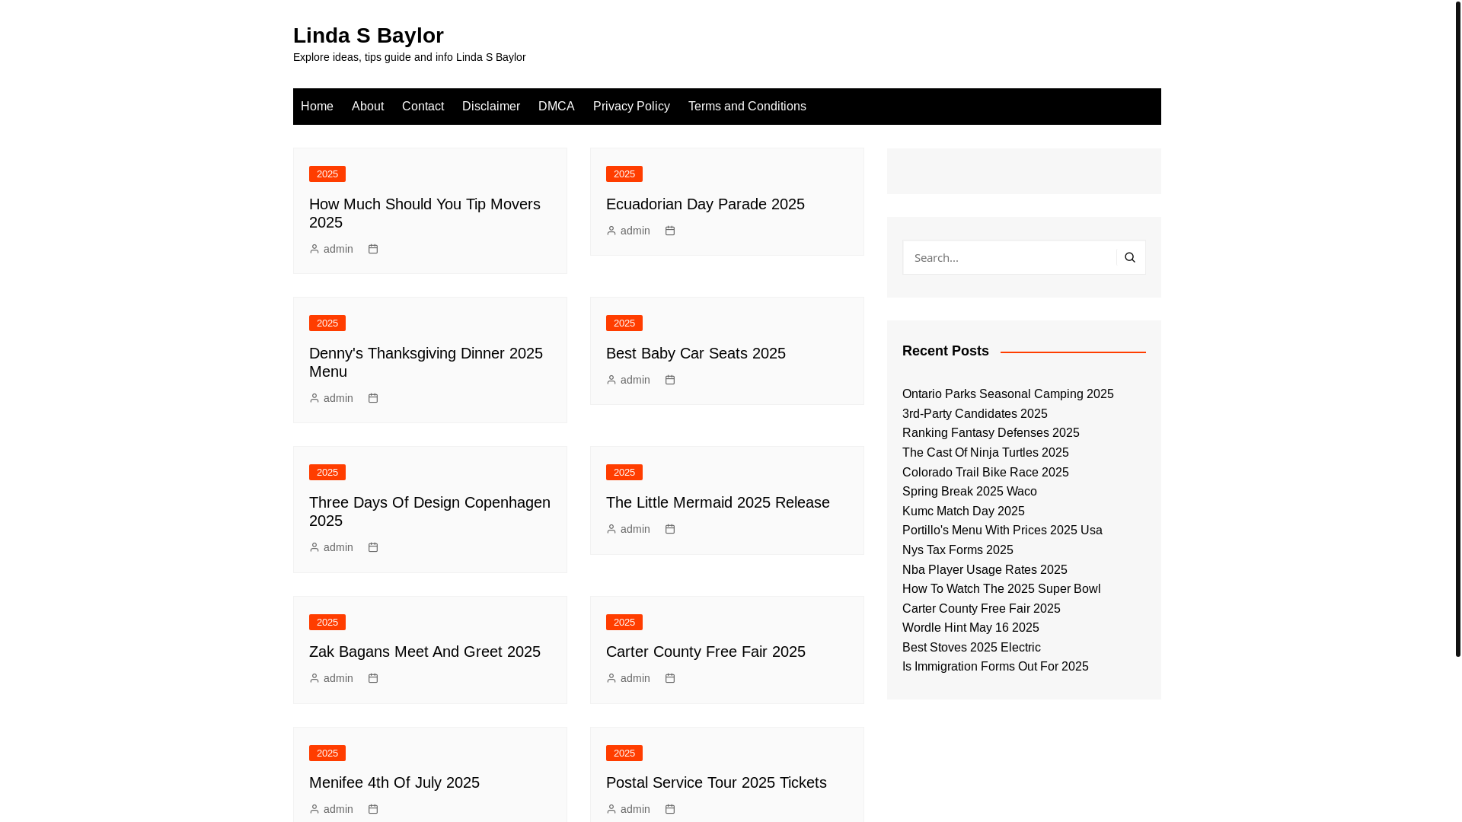Image resolution: width=1462 pixels, height=822 pixels.
Task: Go to the Contact page
Action: 423,107
